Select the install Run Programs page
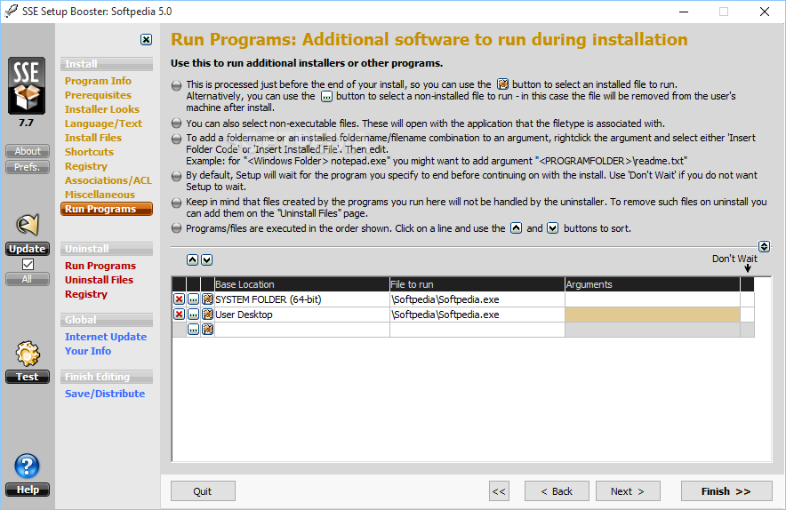This screenshot has width=786, height=510. point(107,209)
